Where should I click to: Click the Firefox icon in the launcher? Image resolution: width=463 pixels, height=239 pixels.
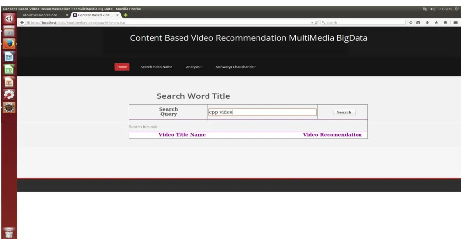[x=9, y=44]
